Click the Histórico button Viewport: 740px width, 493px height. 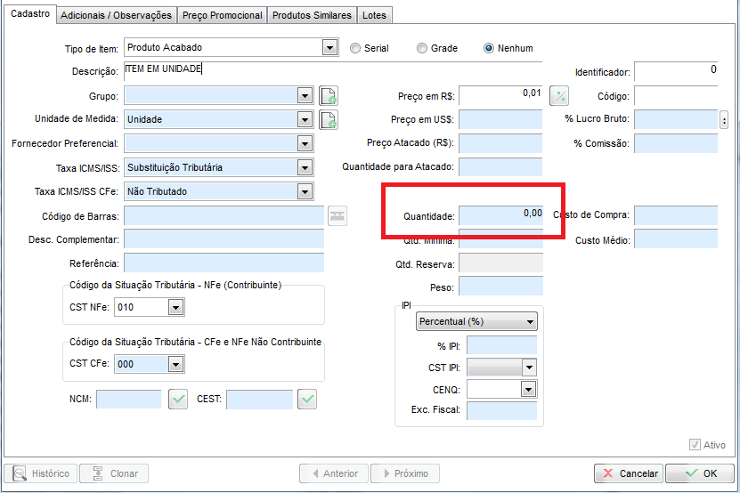(41, 473)
